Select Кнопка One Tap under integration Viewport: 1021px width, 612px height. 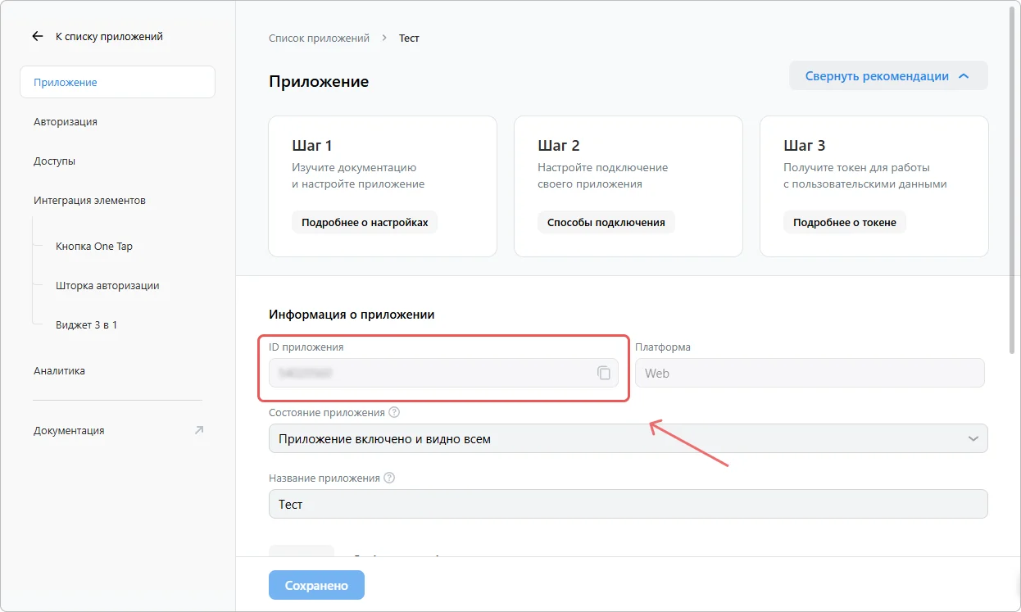(x=96, y=246)
